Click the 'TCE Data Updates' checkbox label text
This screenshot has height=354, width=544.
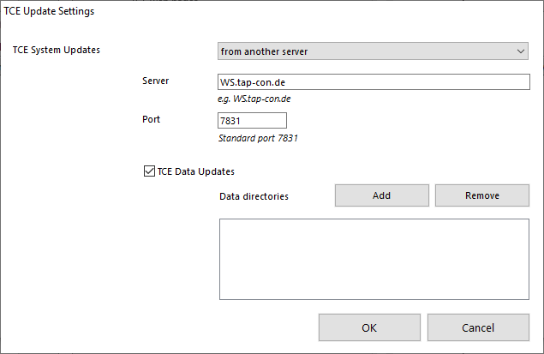(195, 171)
